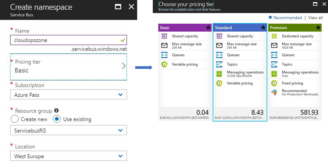
Task: Click the Standard tier Queues icon
Action: tap(219, 55)
